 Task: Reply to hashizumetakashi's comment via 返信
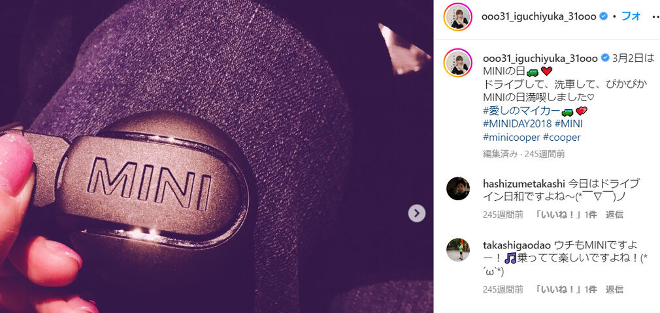click(614, 215)
